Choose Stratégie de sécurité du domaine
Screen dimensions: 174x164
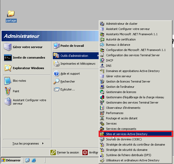coord(136,150)
